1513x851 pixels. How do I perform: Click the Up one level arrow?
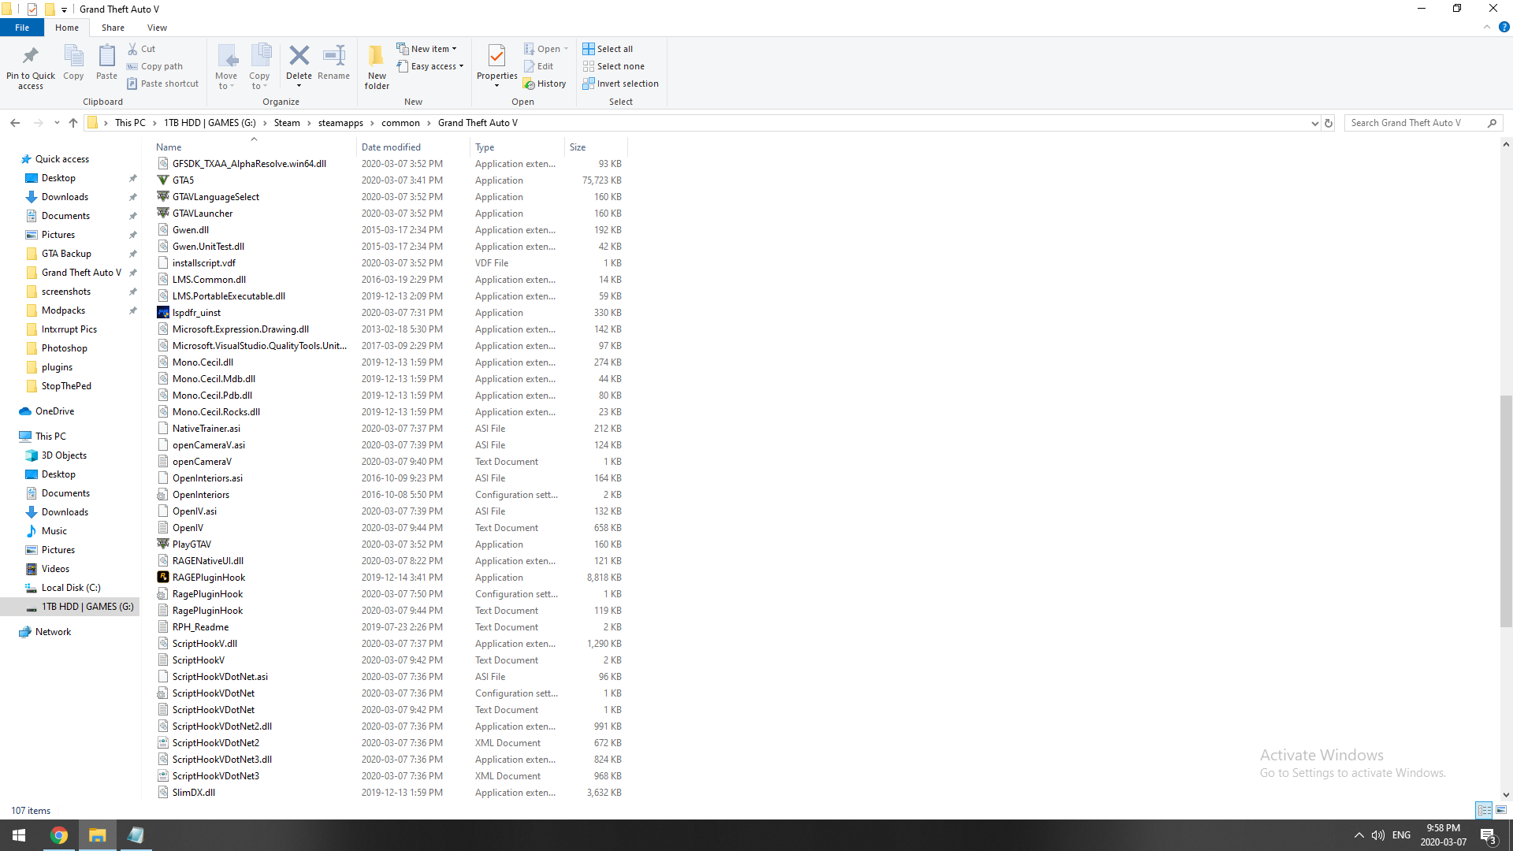tap(73, 123)
